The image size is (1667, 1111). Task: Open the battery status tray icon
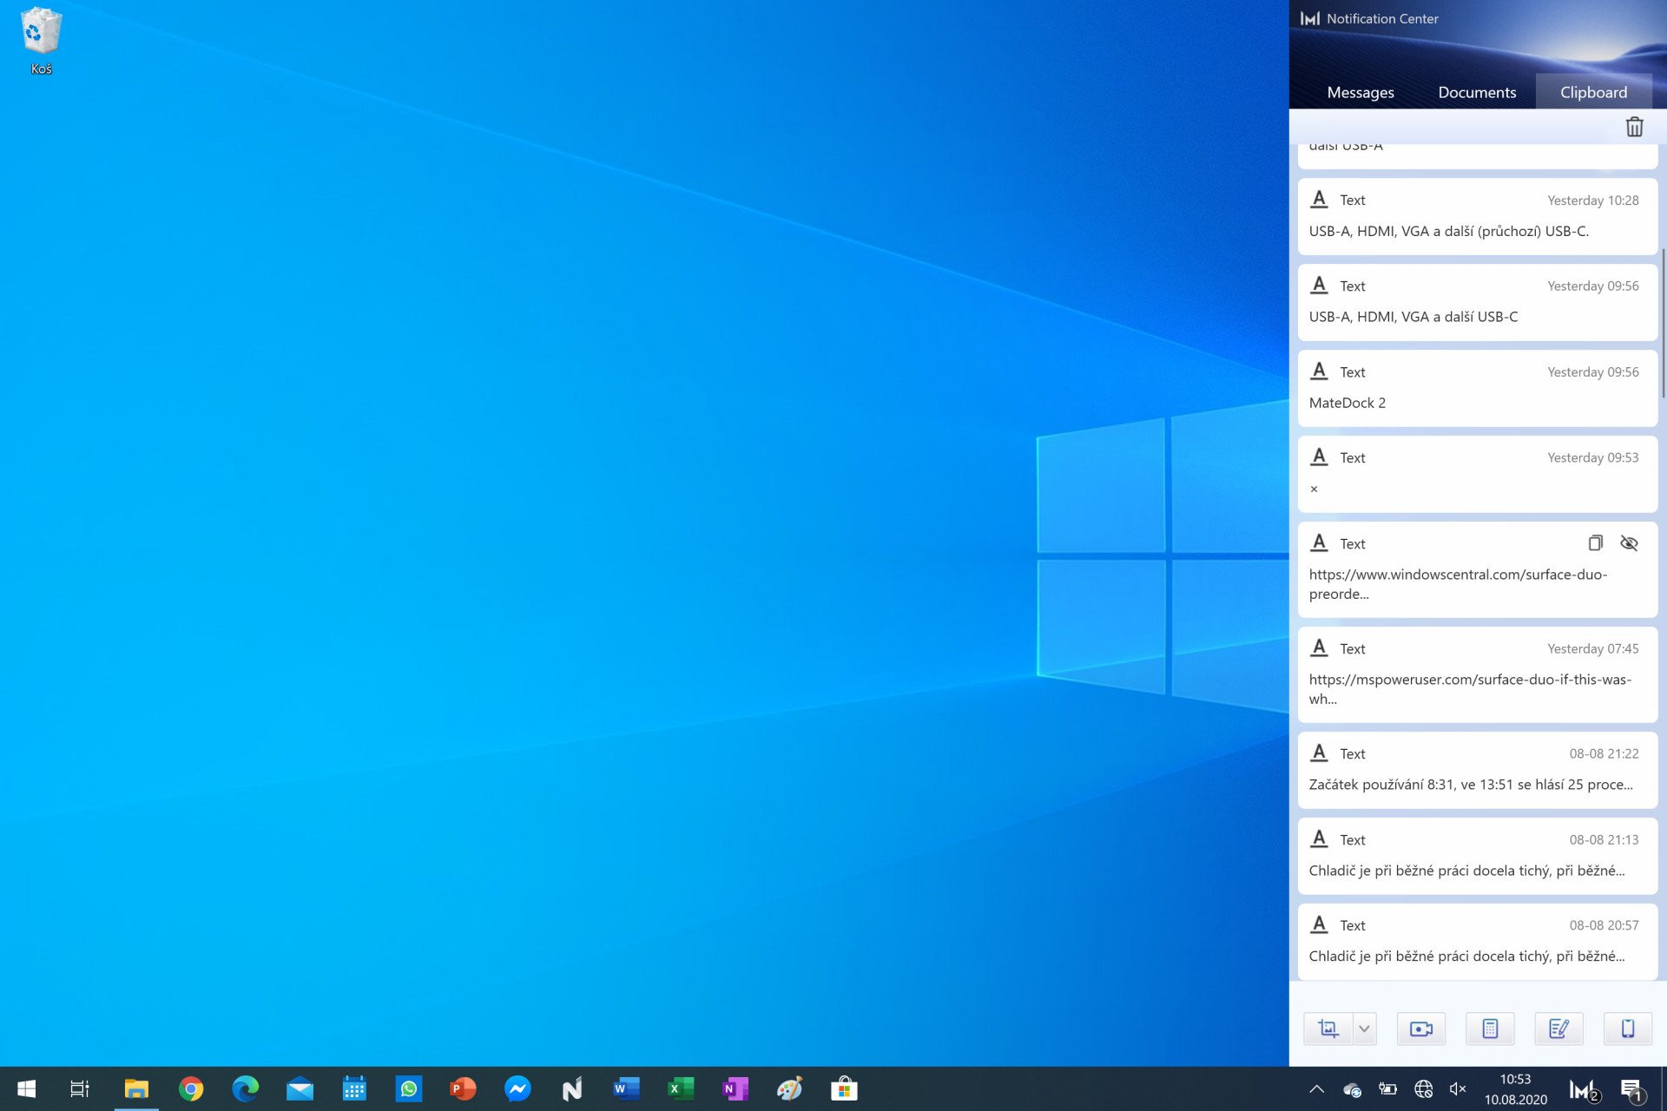pyautogui.click(x=1387, y=1088)
